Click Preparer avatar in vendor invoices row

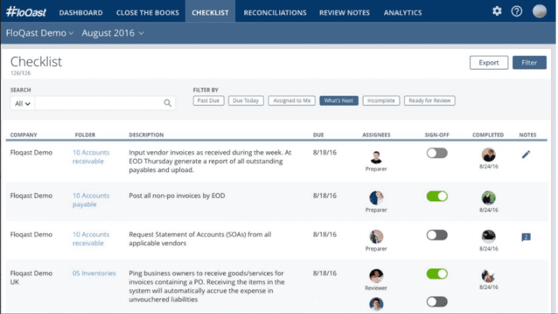(x=376, y=157)
